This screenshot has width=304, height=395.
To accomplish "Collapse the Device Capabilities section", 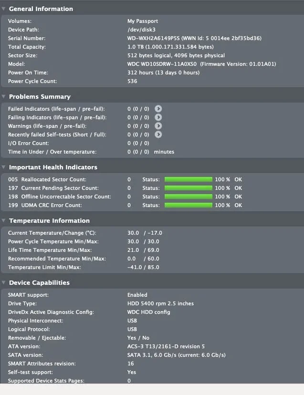I will pos(4,282).
